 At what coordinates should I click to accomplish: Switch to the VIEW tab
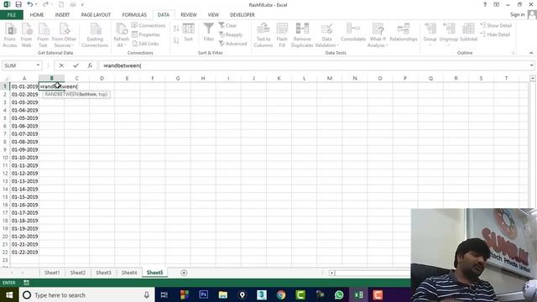pos(213,15)
